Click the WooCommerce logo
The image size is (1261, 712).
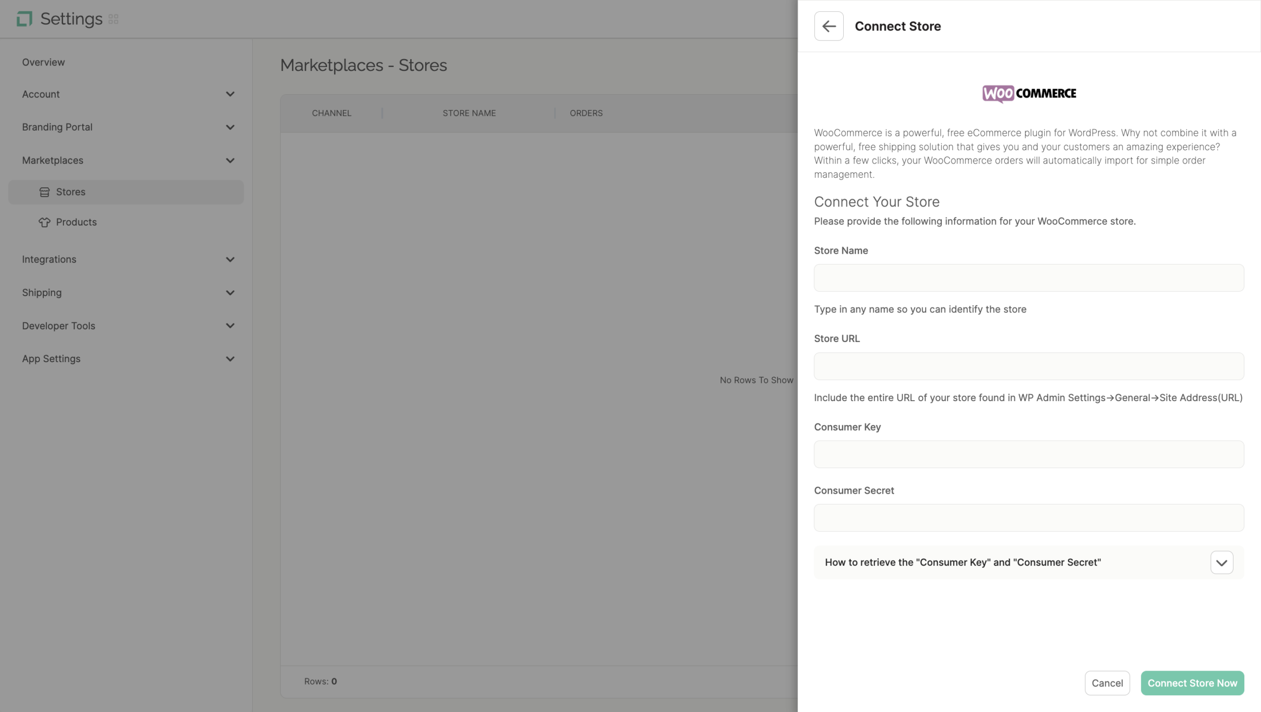[x=1029, y=94]
